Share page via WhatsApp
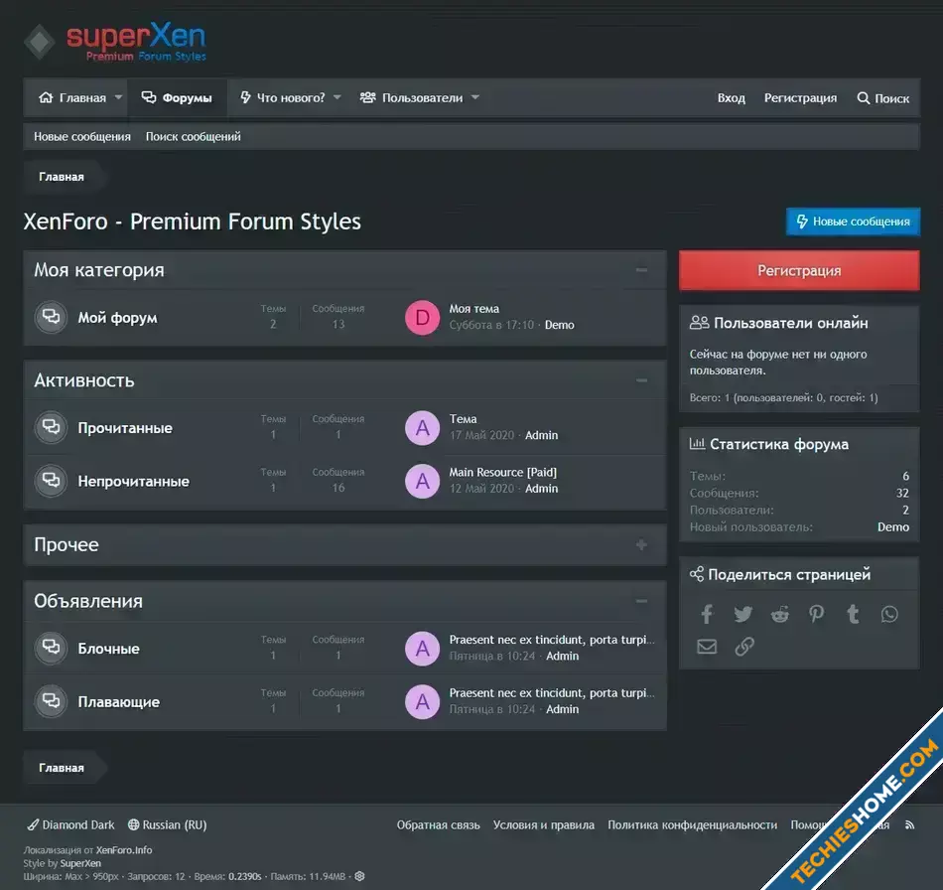The width and height of the screenshot is (943, 890). pyautogui.click(x=889, y=614)
